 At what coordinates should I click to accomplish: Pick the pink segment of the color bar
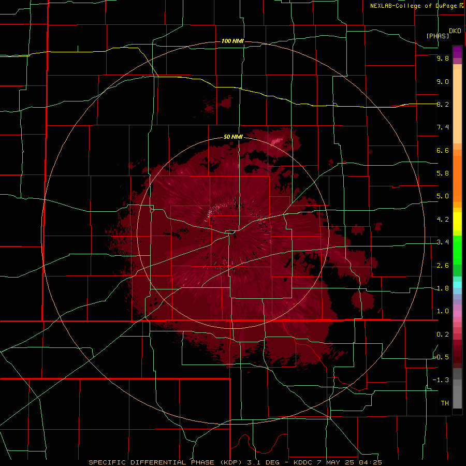[x=457, y=314]
